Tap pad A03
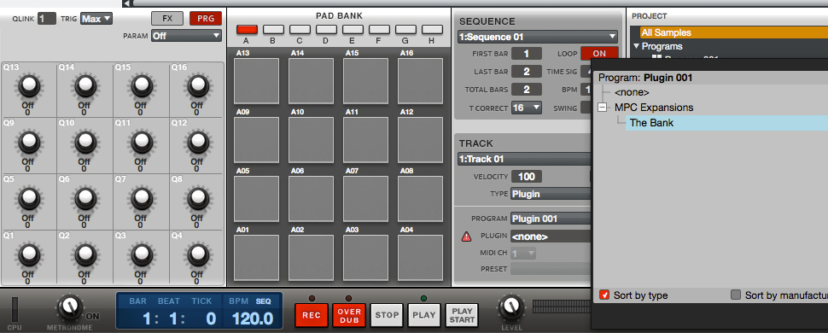This screenshot has width=828, height=333. click(x=366, y=257)
